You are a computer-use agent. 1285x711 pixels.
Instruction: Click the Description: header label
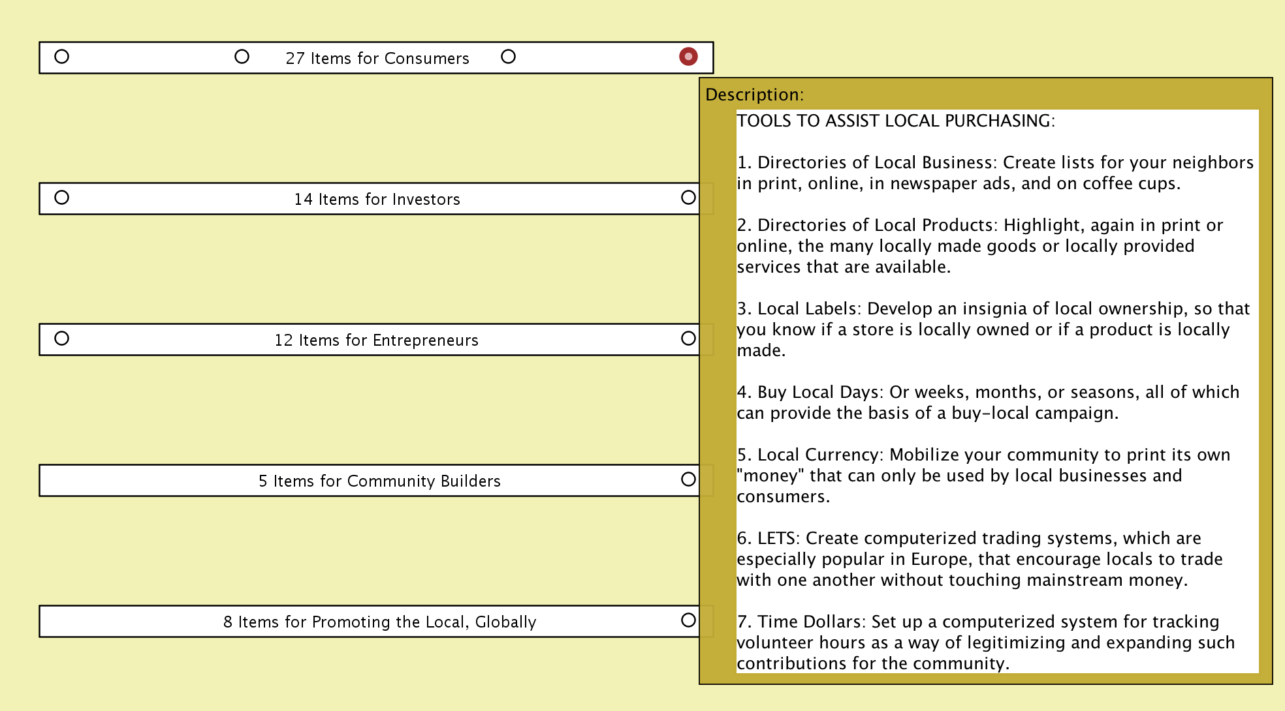[754, 95]
